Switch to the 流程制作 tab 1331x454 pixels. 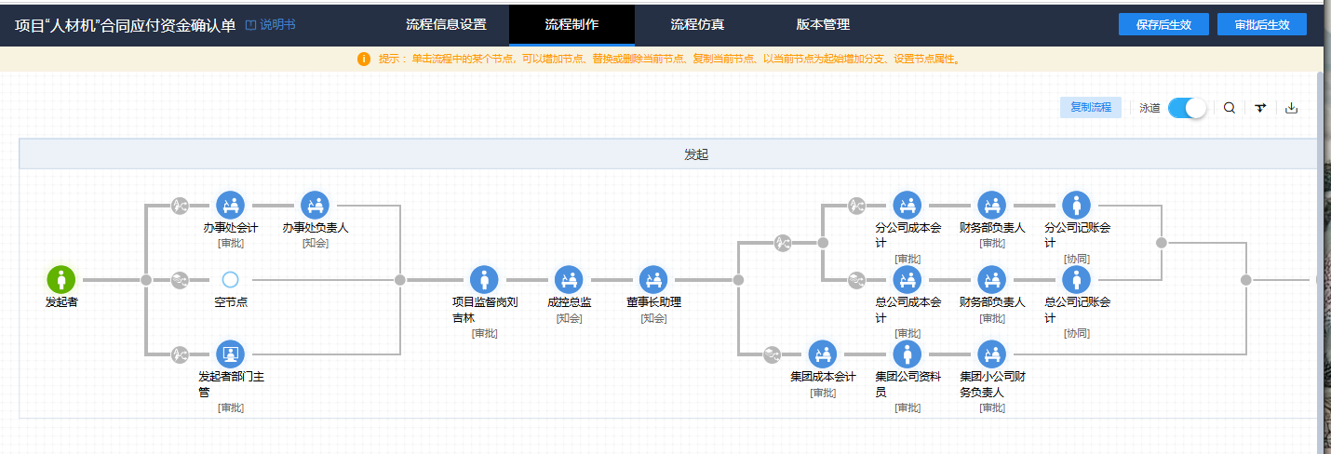click(571, 24)
